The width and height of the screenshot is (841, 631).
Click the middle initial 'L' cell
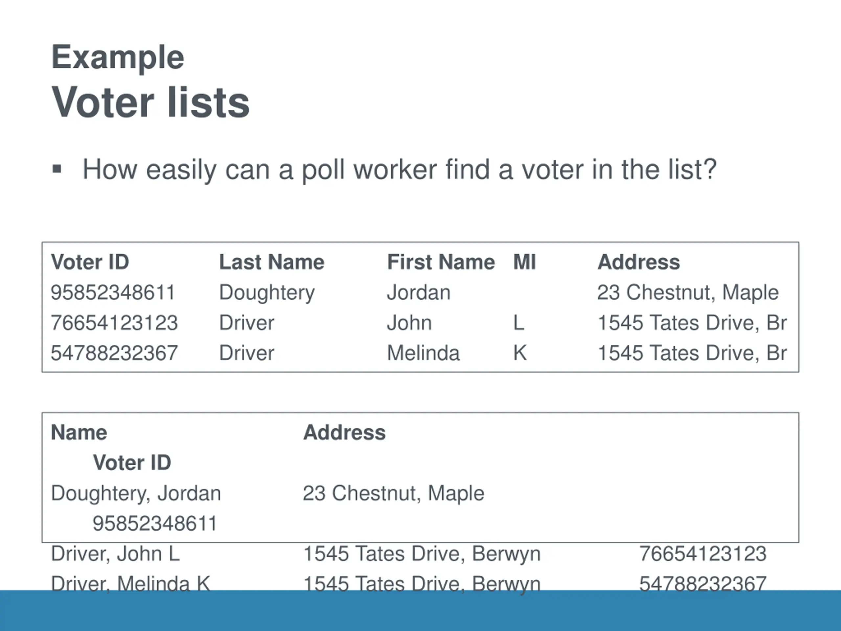click(519, 323)
